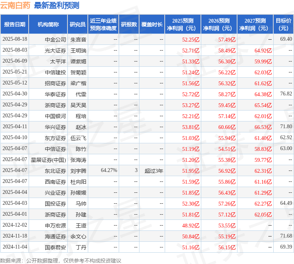Select the 2027预测净利润 column header

[x=255, y=25]
